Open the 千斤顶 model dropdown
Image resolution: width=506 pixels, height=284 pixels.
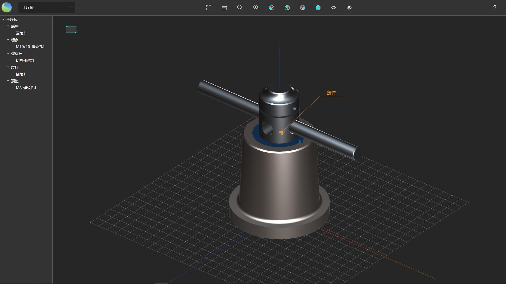coord(47,7)
